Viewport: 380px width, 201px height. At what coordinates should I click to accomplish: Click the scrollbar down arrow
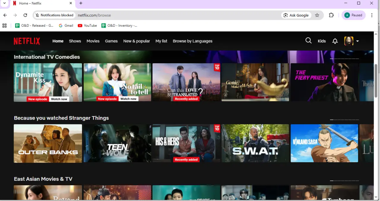click(x=376, y=197)
